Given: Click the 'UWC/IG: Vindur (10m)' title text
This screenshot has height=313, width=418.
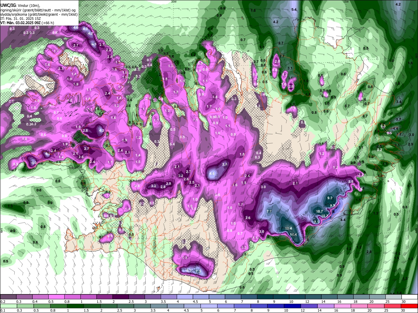Looking at the screenshot, I should coord(20,6).
